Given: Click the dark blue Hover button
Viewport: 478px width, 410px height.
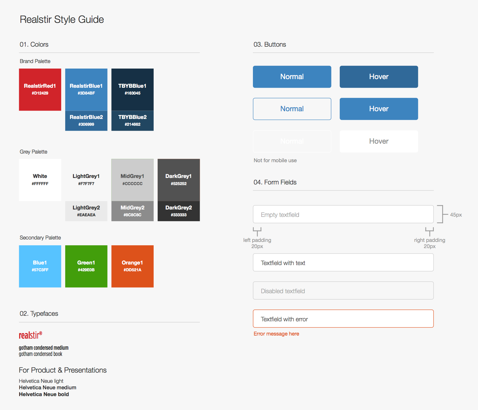Looking at the screenshot, I should click(379, 77).
